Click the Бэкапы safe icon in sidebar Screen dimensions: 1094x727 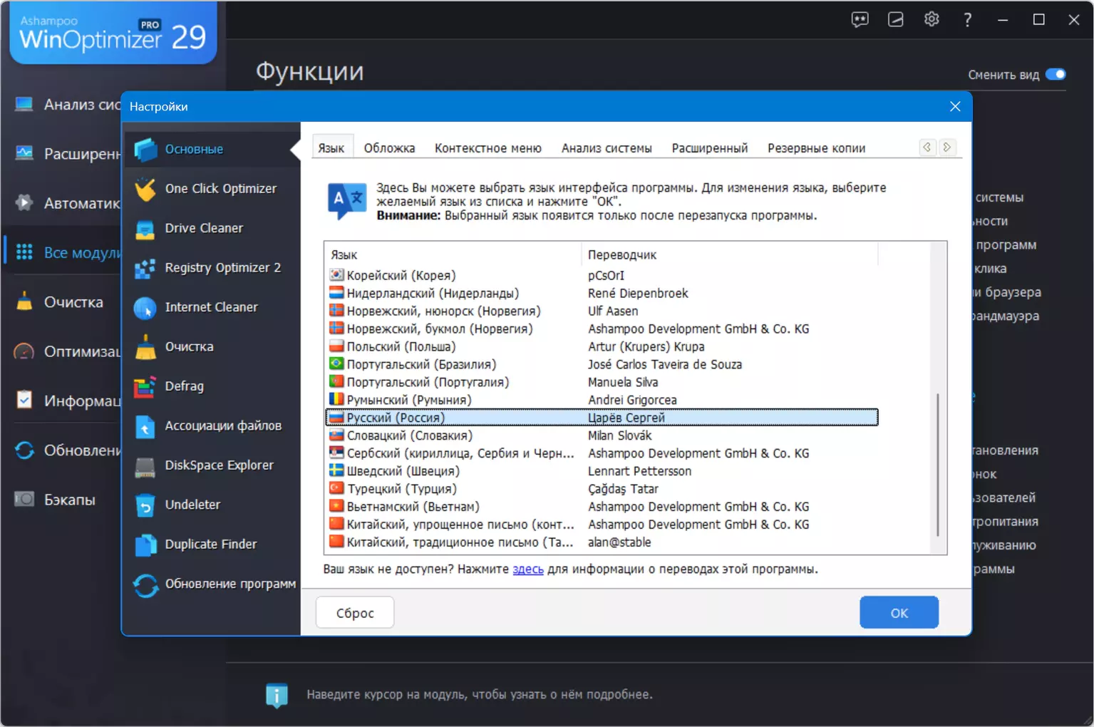(x=24, y=499)
